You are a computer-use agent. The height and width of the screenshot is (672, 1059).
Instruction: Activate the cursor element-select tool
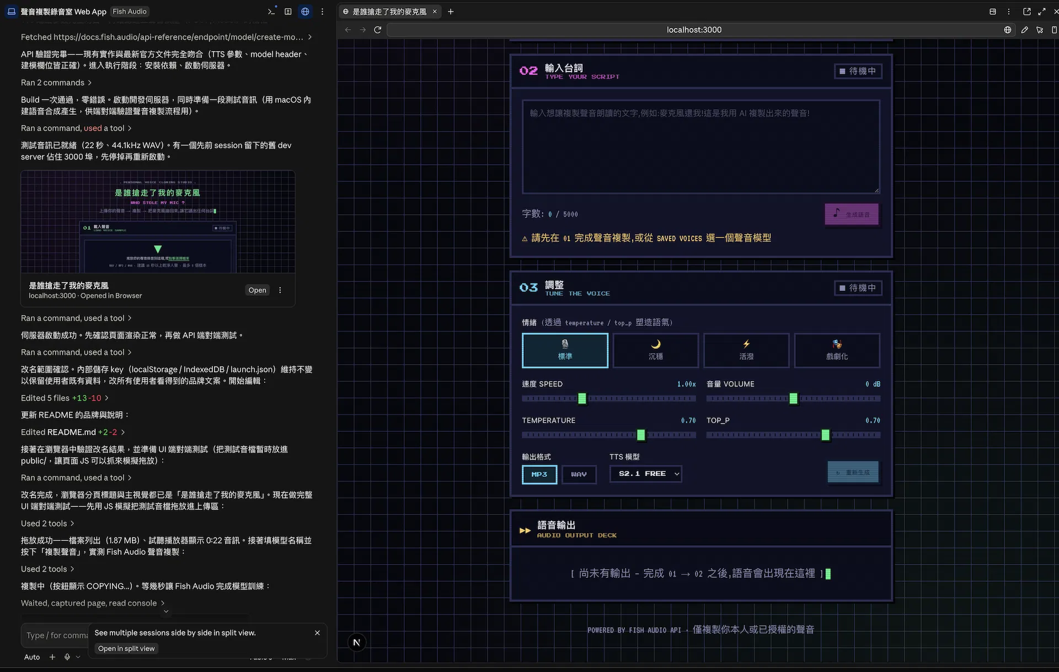click(x=1040, y=30)
